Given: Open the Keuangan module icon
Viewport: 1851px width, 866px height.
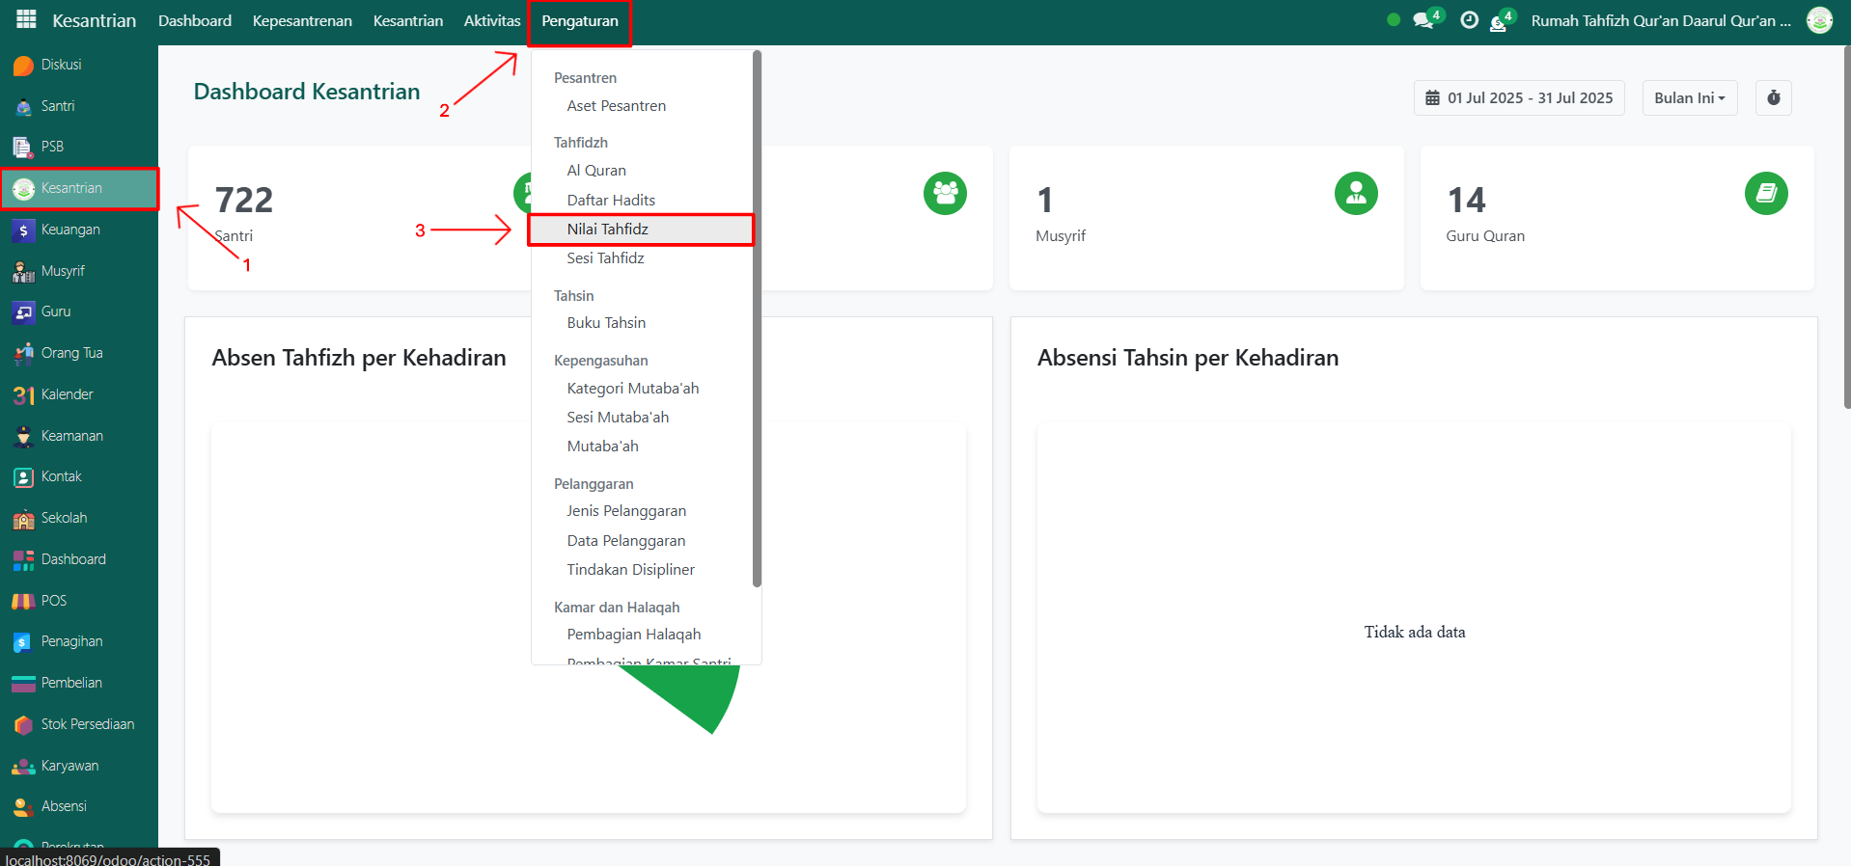Looking at the screenshot, I should [x=23, y=230].
